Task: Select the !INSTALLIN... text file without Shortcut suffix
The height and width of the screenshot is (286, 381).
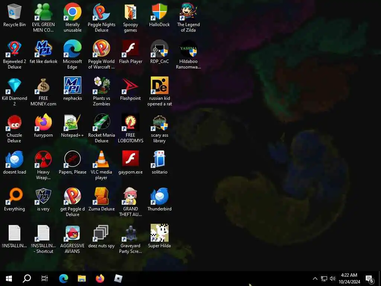Action: (15, 236)
